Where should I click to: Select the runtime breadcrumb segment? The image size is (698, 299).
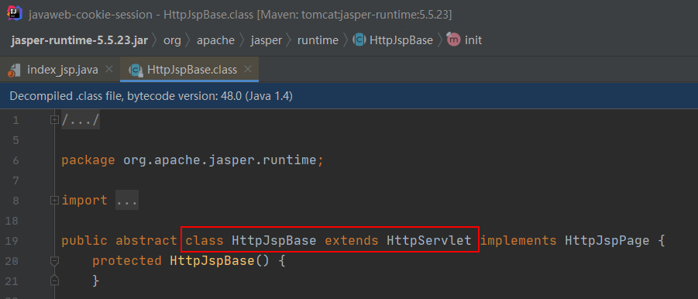pyautogui.click(x=318, y=40)
